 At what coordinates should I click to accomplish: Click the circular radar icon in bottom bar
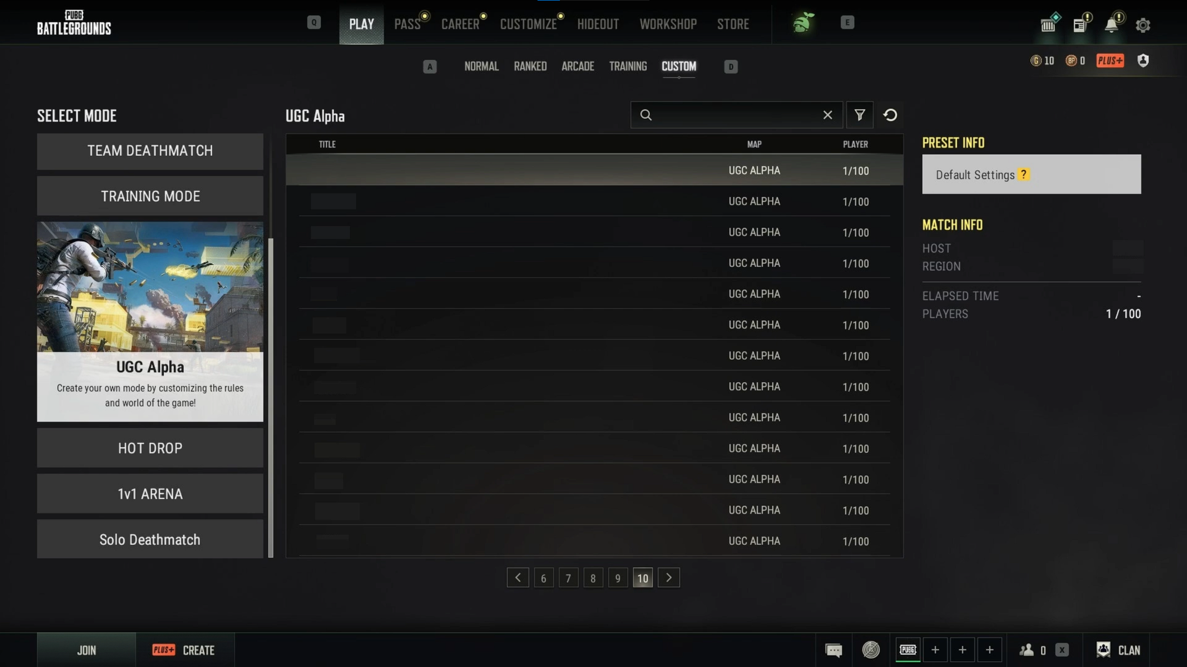pyautogui.click(x=871, y=650)
